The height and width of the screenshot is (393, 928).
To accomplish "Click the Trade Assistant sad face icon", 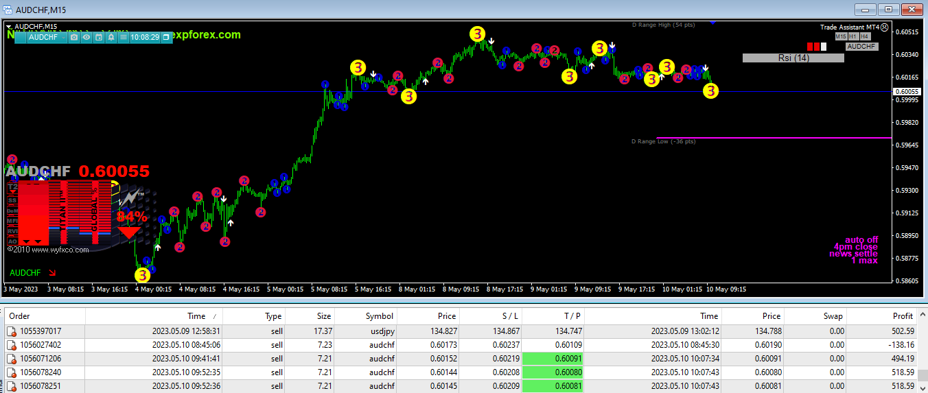I will [885, 27].
